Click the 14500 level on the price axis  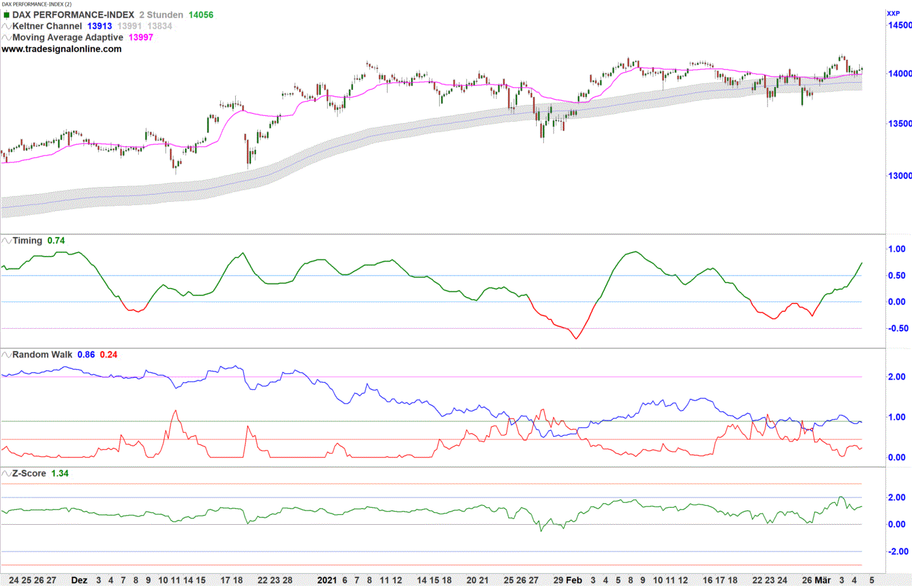900,25
